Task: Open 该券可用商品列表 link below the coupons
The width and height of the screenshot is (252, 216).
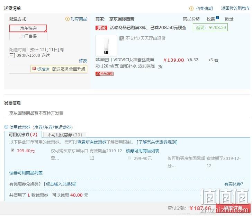Action: (x=26, y=173)
